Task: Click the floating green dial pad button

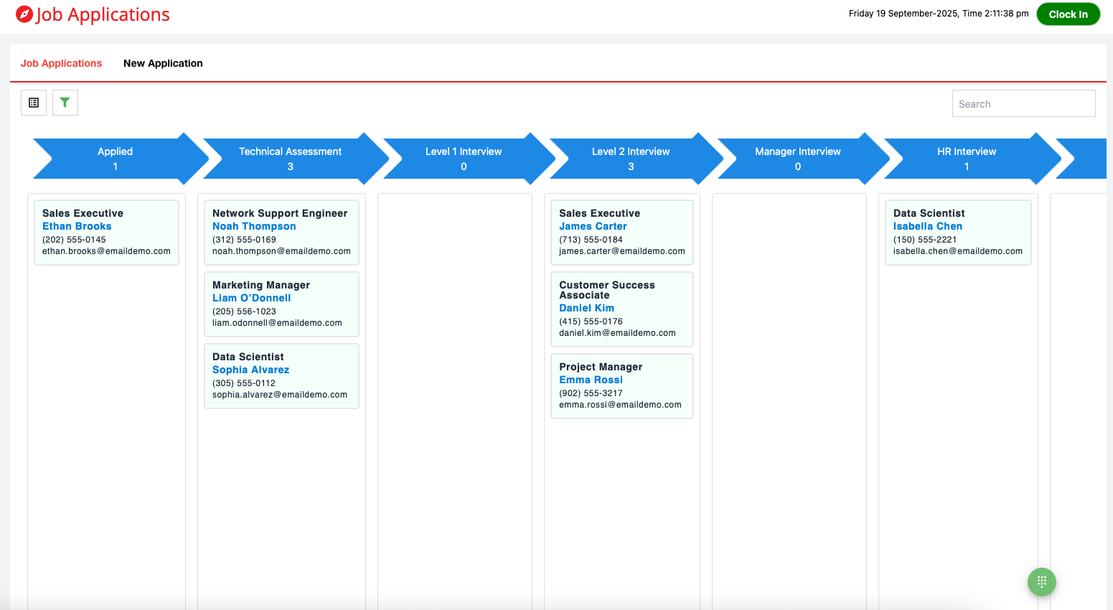Action: coord(1041,581)
